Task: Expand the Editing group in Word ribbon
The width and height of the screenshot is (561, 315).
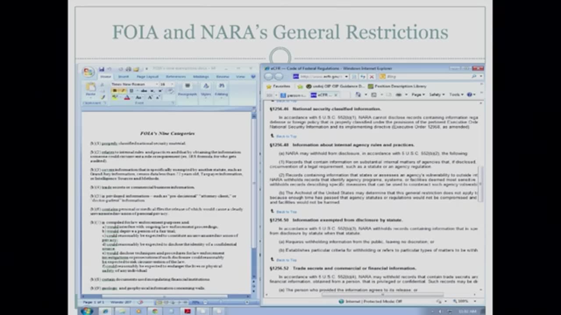Action: [221, 91]
